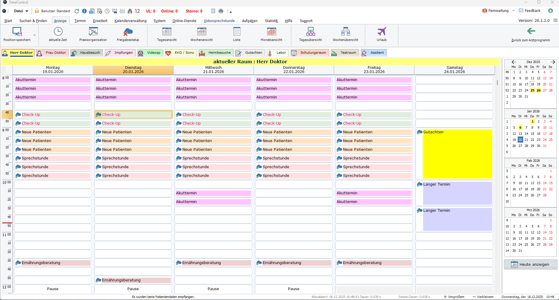Go to next month in mini calendar
This screenshot has height=300, width=559.
553,62
